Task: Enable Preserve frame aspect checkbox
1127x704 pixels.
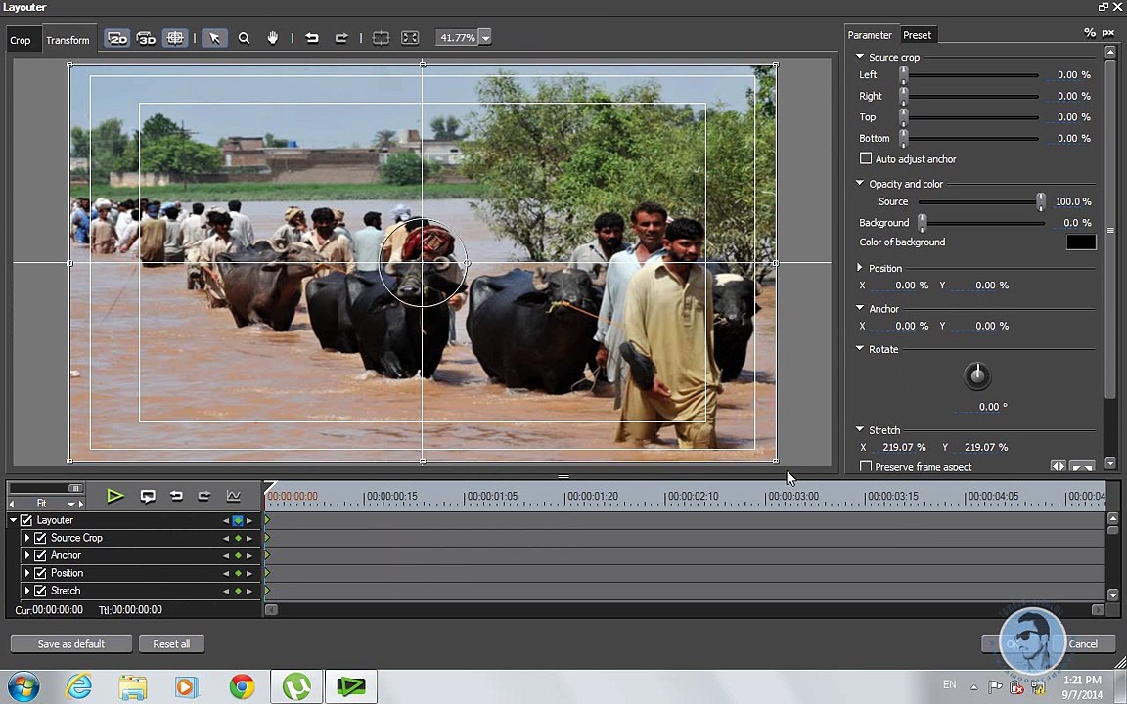Action: pos(866,466)
